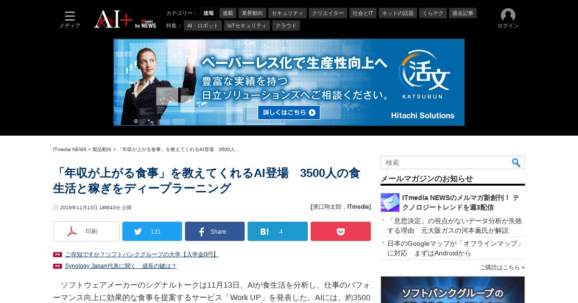The width and height of the screenshot is (578, 303).
Task: Select the クリエイター category tab
Action: pos(328,13)
